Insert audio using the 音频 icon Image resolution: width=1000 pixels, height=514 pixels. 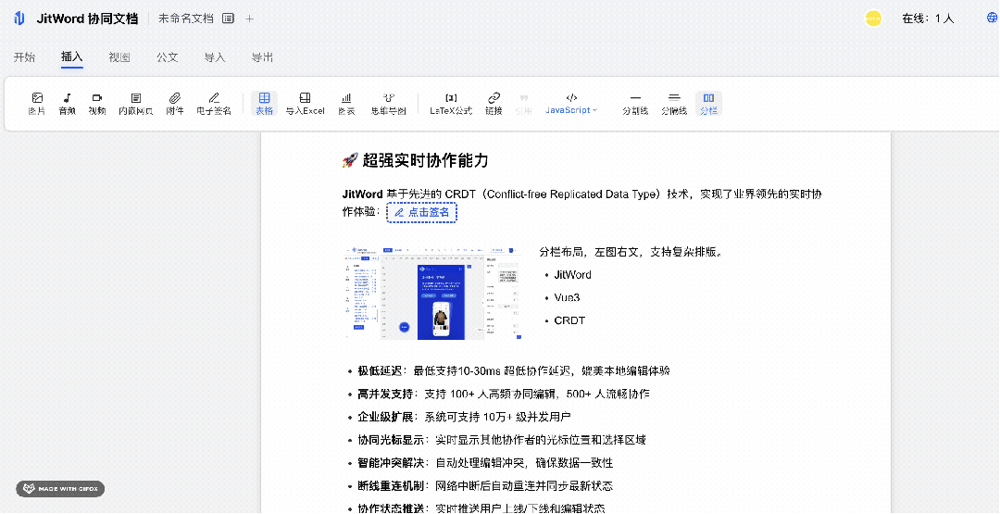67,104
